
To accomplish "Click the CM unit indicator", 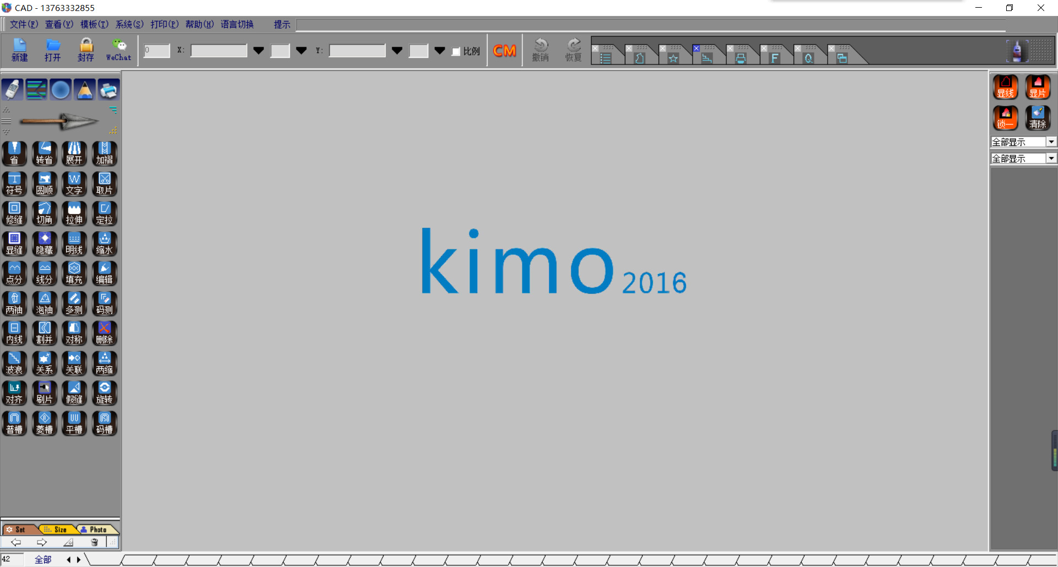I will point(505,51).
